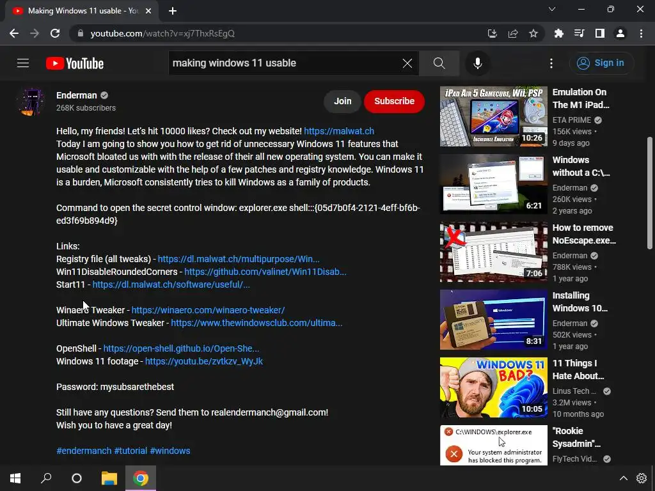Click the YouTube search input field
The image size is (655, 491).
point(284,63)
